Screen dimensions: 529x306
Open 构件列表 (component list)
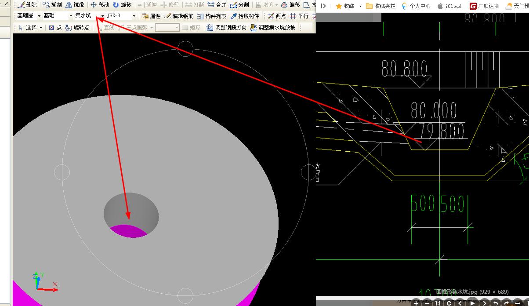pyautogui.click(x=212, y=16)
